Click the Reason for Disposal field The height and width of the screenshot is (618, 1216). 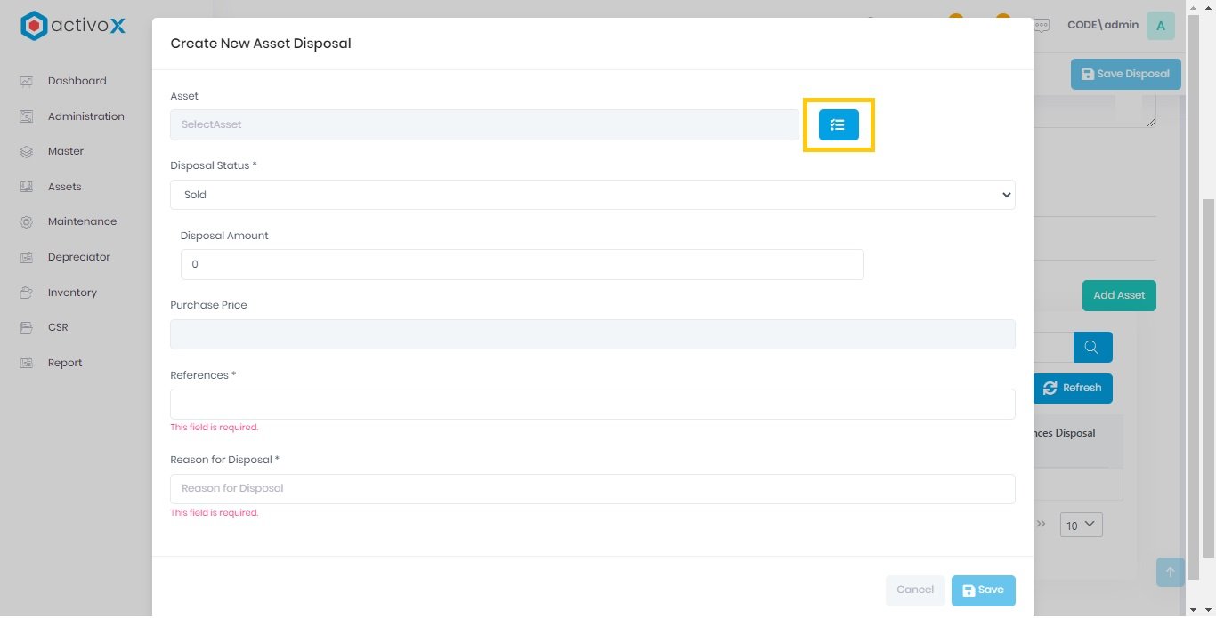pos(592,488)
